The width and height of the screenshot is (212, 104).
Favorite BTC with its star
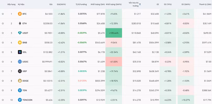(x=3, y=14)
